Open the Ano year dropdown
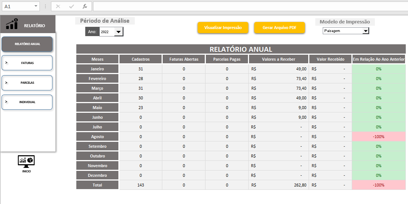The width and height of the screenshot is (408, 204). [x=118, y=32]
